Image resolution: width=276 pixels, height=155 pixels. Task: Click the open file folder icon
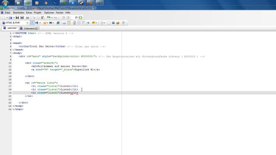point(10,18)
